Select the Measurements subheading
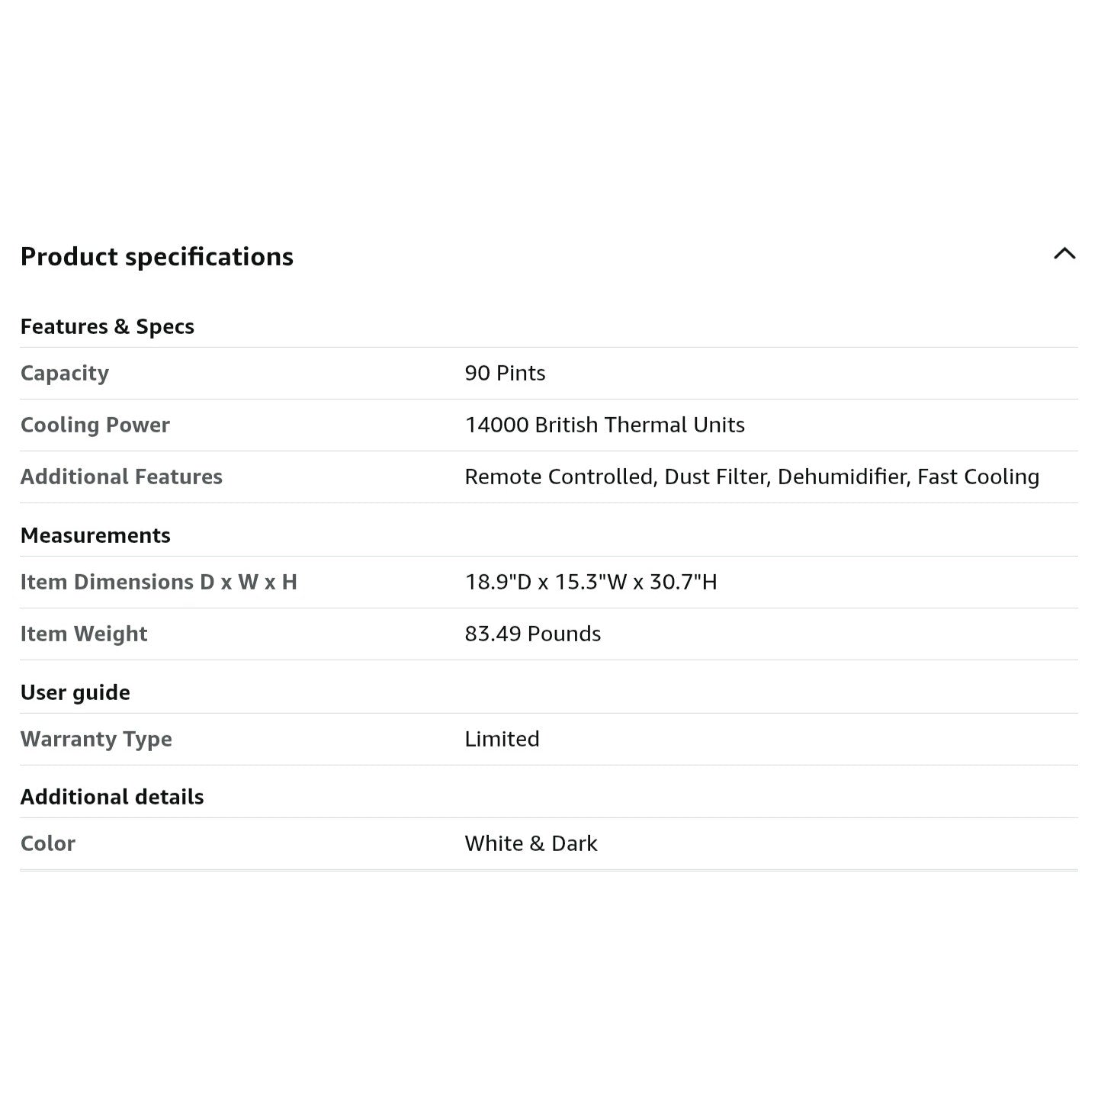Image resolution: width=1098 pixels, height=1098 pixels. pyautogui.click(x=95, y=535)
